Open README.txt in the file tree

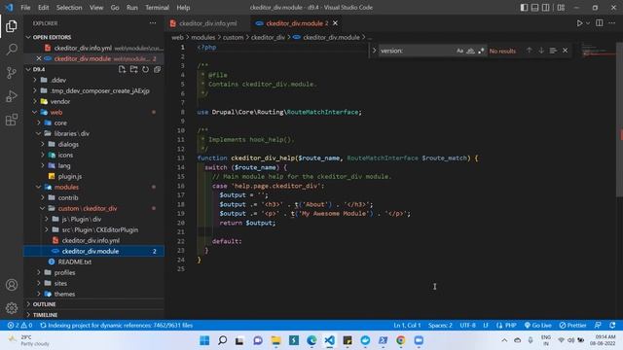point(74,262)
